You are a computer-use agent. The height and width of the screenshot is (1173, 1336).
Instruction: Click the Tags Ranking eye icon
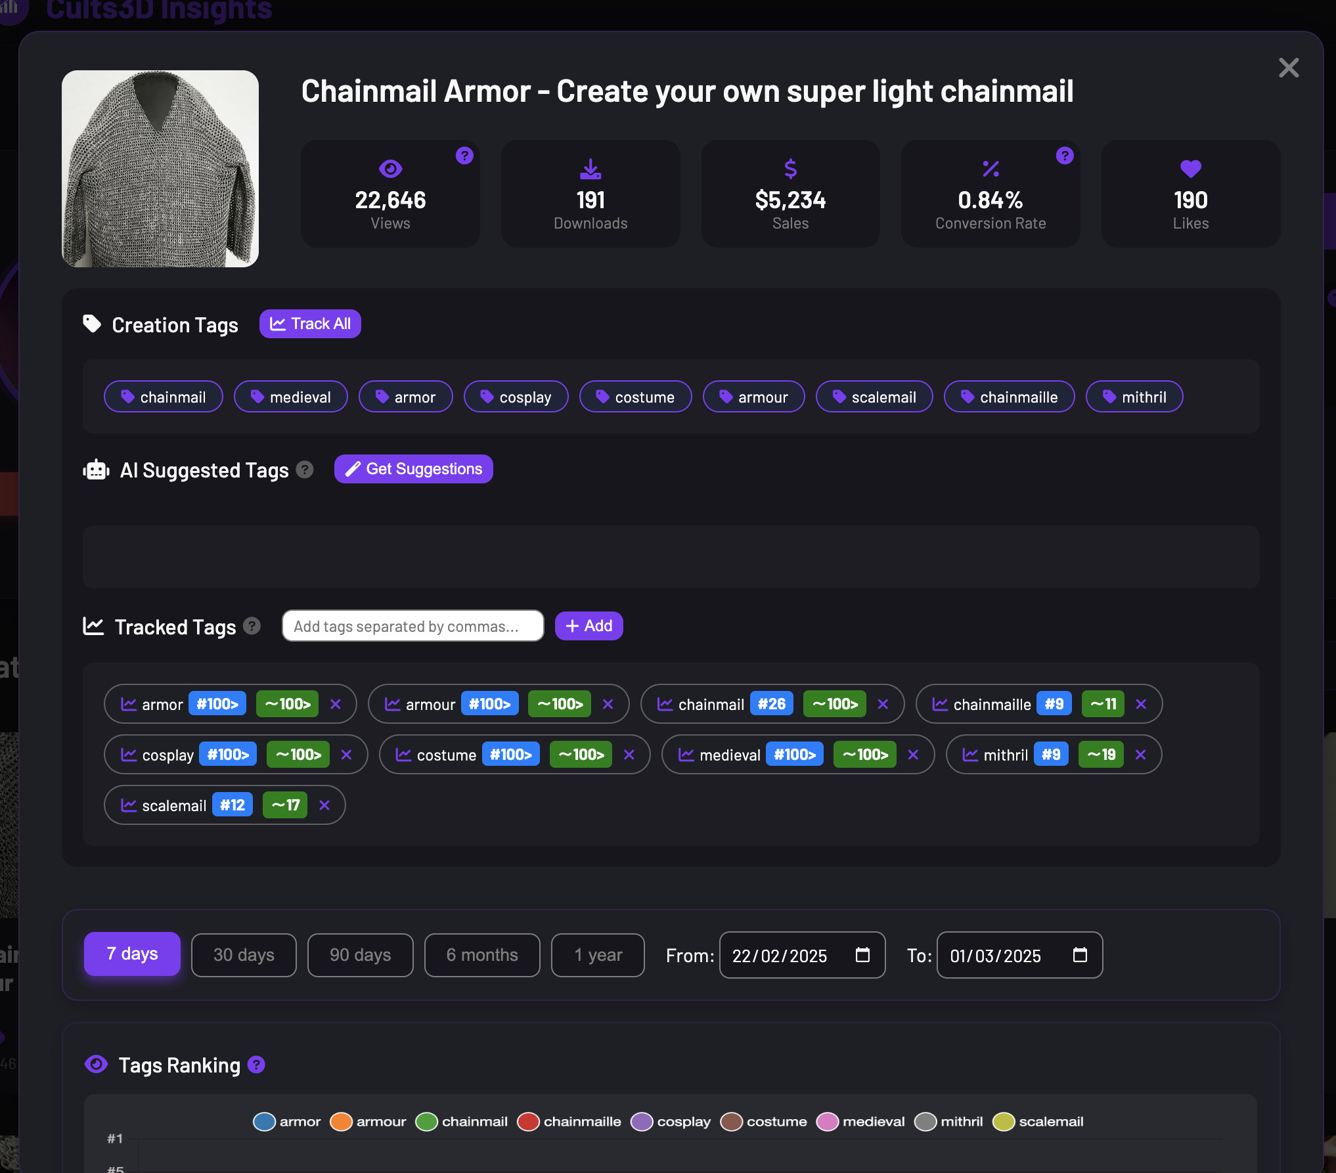point(97,1065)
